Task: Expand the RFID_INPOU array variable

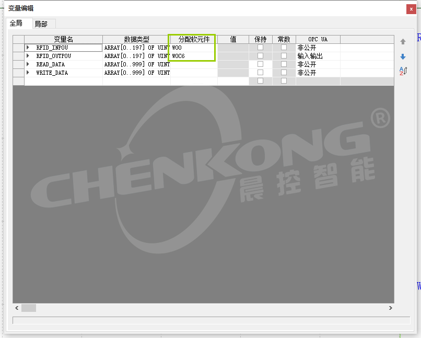Action: (x=28, y=48)
